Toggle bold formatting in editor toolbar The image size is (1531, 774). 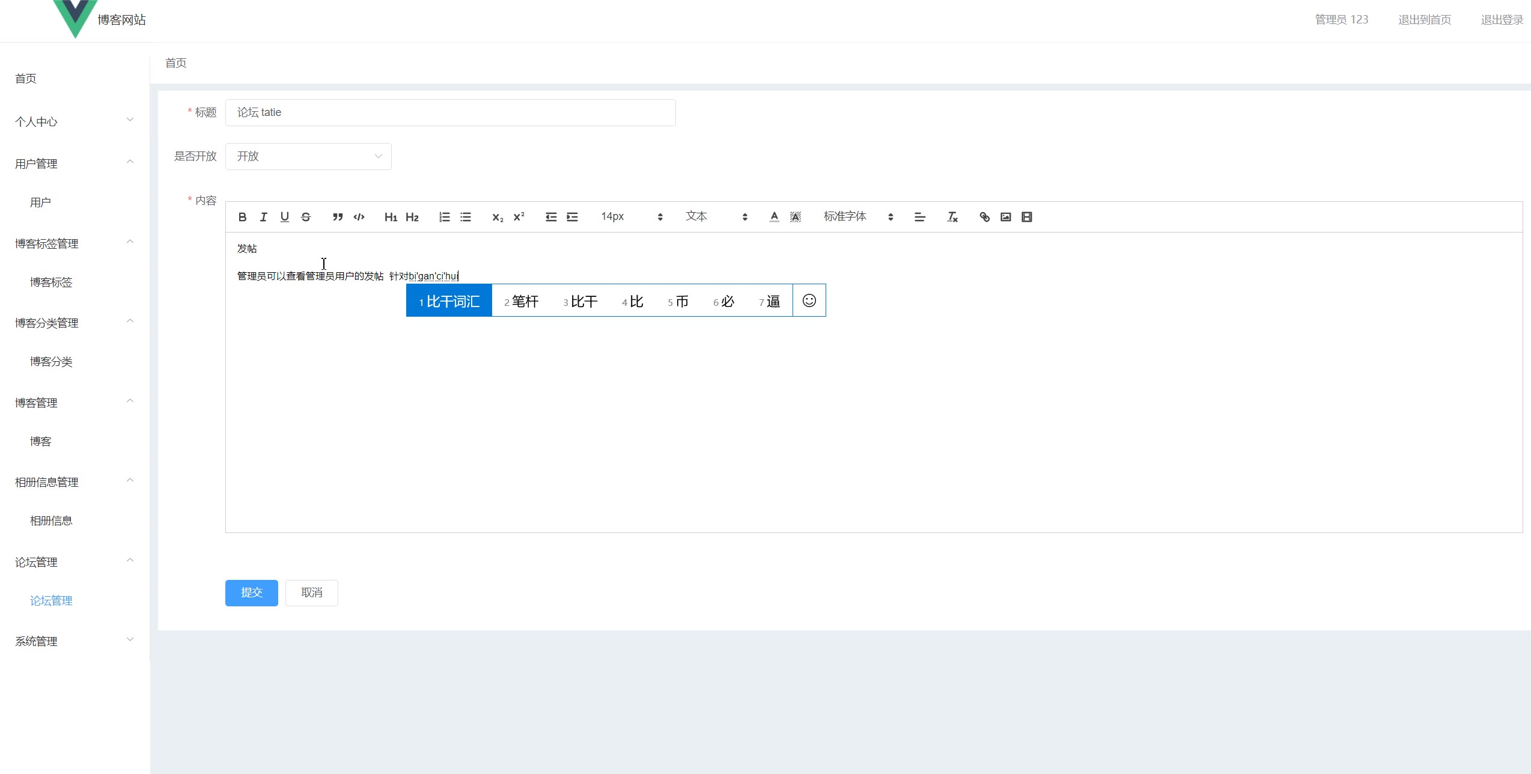[x=242, y=217]
